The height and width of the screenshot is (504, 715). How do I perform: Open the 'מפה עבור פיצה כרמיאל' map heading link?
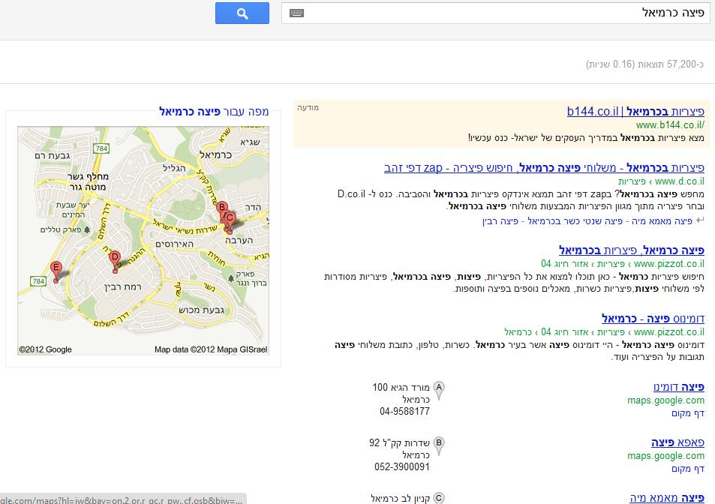click(214, 112)
